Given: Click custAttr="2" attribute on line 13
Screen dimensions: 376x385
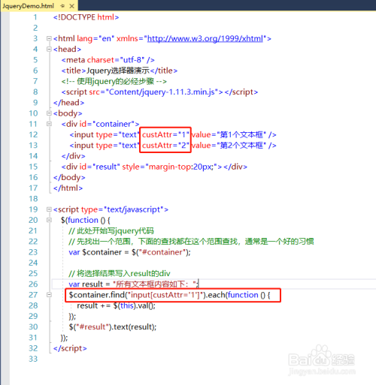Looking at the screenshot, I should (165, 146).
